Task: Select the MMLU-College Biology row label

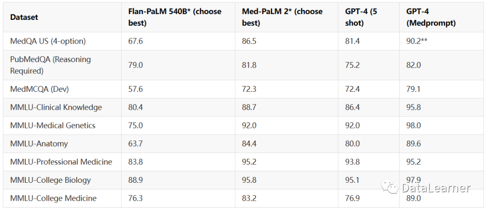Action: tap(50, 180)
